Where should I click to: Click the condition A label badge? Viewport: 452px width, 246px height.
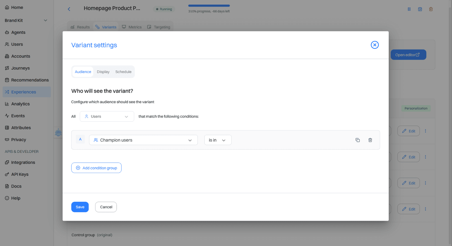pos(80,139)
